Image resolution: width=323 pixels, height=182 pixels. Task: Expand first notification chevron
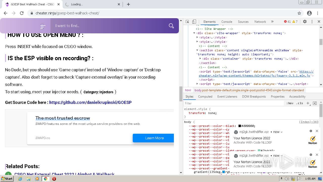(x=282, y=132)
